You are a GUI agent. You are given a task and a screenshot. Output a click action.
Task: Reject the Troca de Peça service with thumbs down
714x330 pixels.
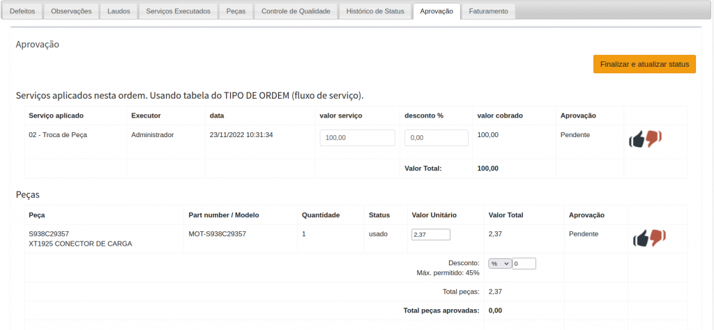click(654, 138)
